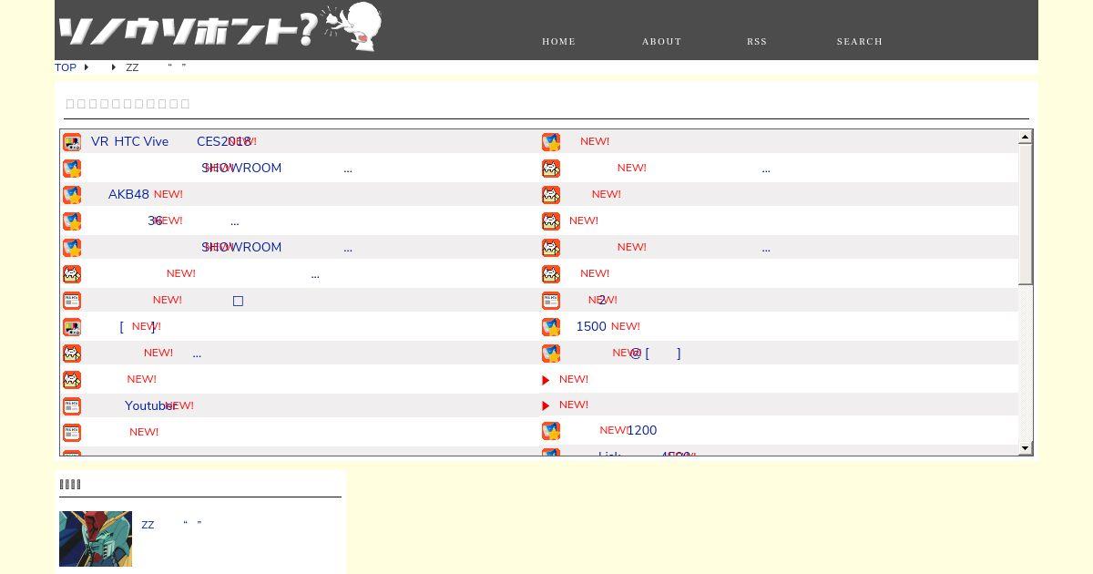Image resolution: width=1093 pixels, height=574 pixels.
Task: Open the VR HTC Vive CES2018 headline
Action: pos(171,141)
